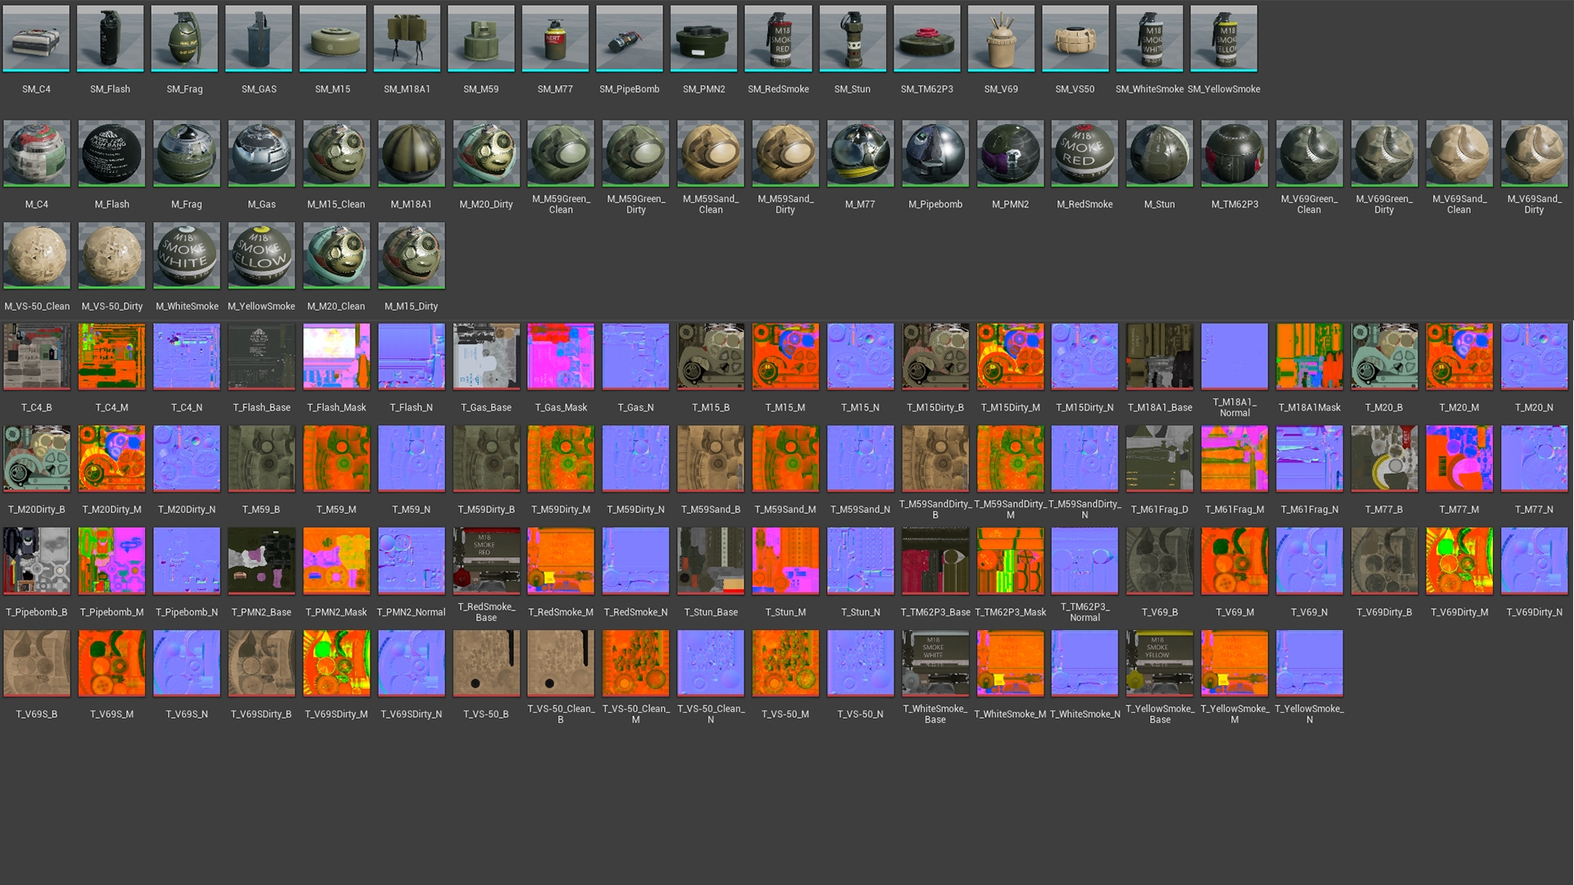Click the M_V69Sand_Dirty material thumbnail
This screenshot has width=1574, height=885.
point(1533,153)
